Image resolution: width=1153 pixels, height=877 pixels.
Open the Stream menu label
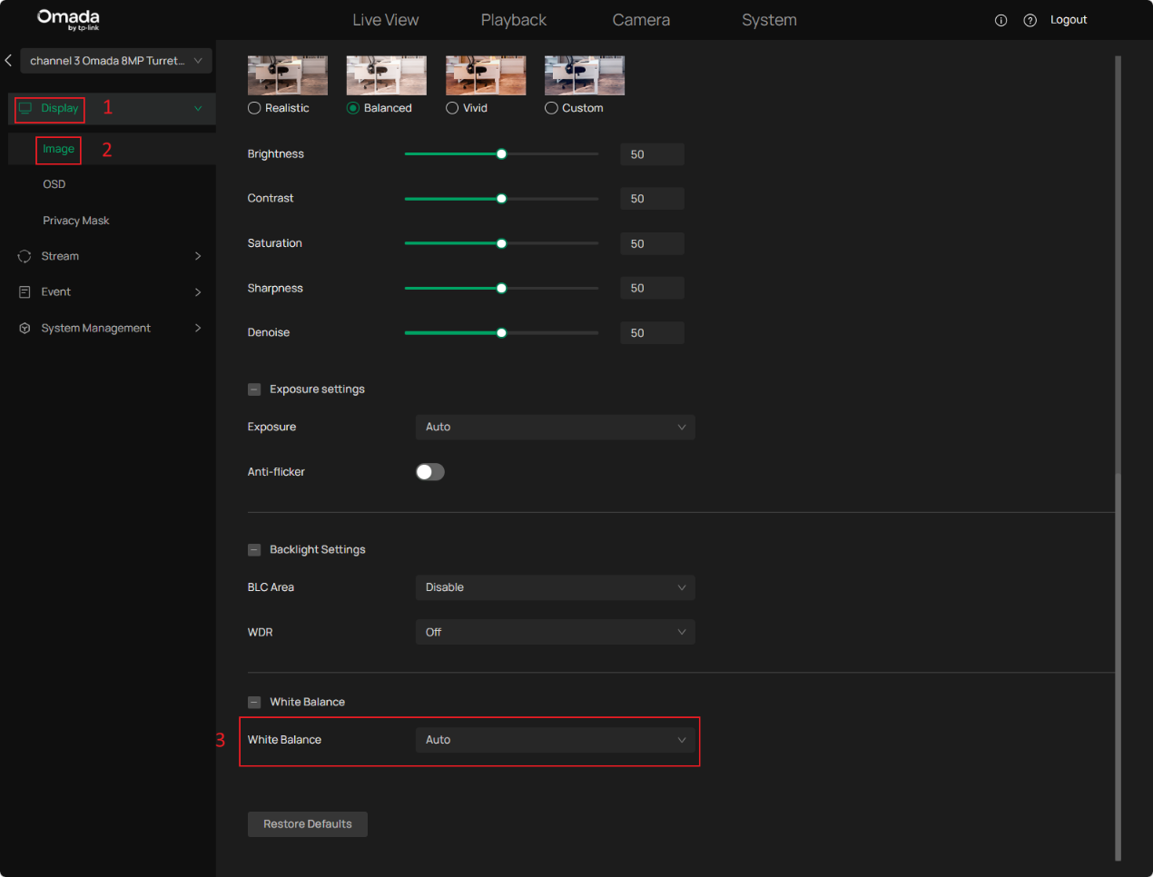[x=60, y=256]
